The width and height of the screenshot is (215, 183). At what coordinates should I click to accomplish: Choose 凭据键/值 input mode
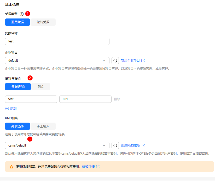pos(18,87)
